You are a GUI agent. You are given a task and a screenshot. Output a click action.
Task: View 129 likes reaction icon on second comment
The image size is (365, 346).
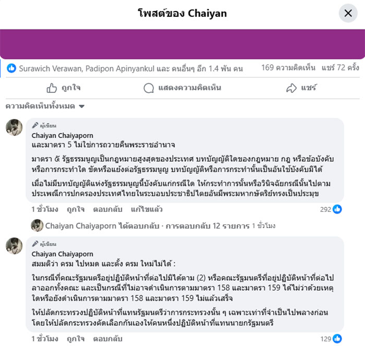pyautogui.click(x=337, y=339)
